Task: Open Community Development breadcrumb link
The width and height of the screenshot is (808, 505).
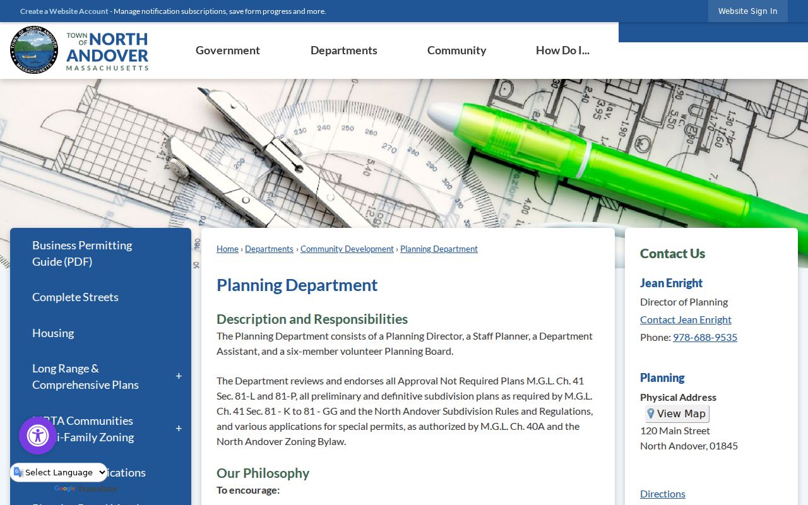Action: pyautogui.click(x=347, y=249)
